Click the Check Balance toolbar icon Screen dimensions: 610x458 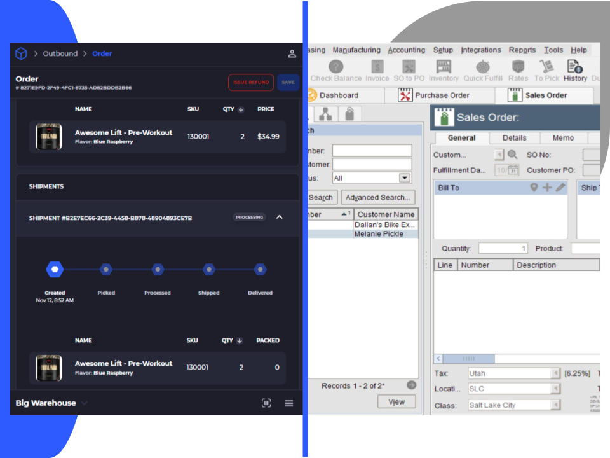tap(335, 67)
